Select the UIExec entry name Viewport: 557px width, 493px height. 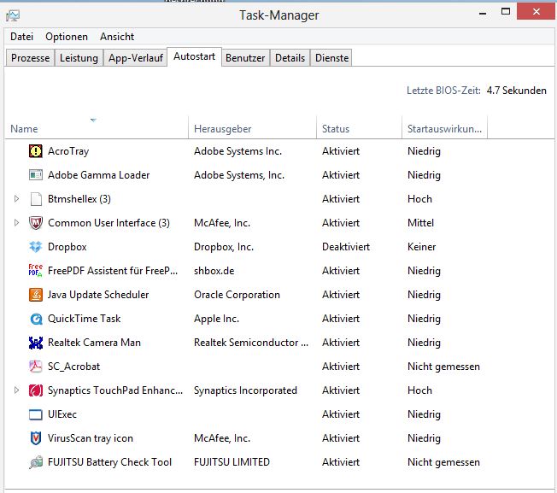tap(62, 414)
